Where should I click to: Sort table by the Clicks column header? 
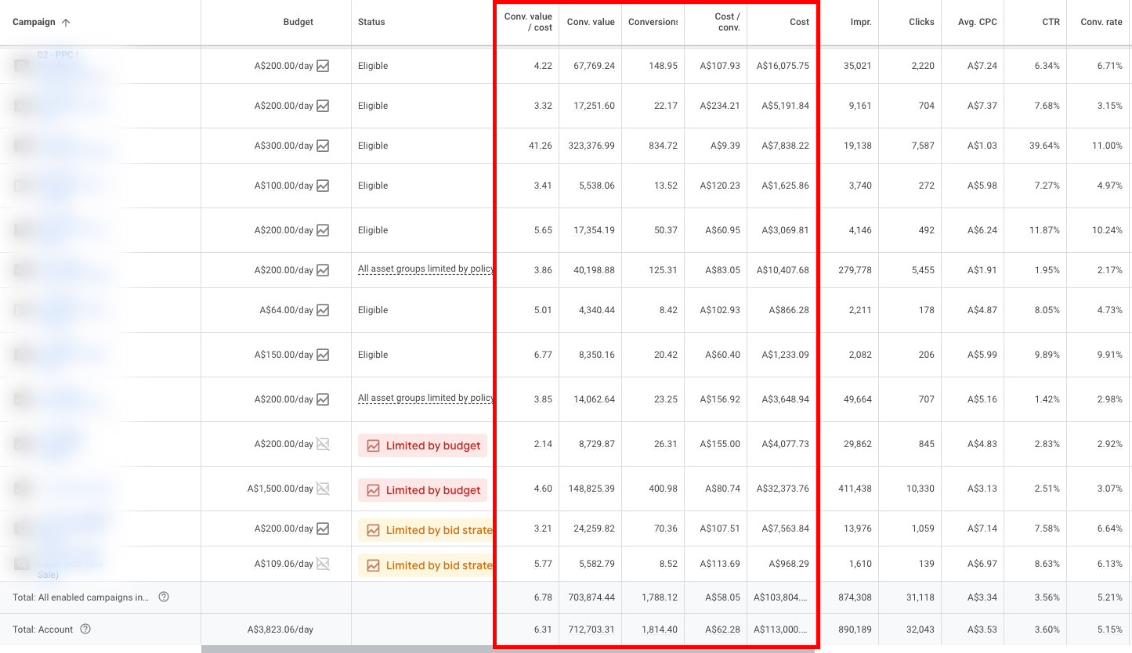pyautogui.click(x=921, y=23)
